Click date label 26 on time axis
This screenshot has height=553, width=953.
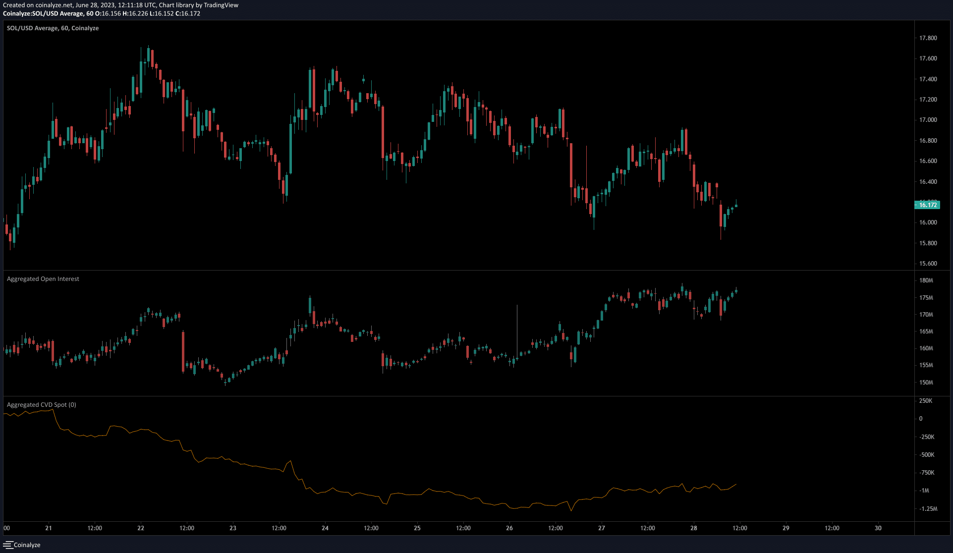click(509, 528)
